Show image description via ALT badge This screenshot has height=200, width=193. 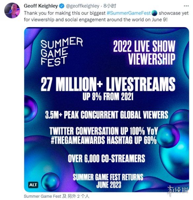(x=33, y=185)
